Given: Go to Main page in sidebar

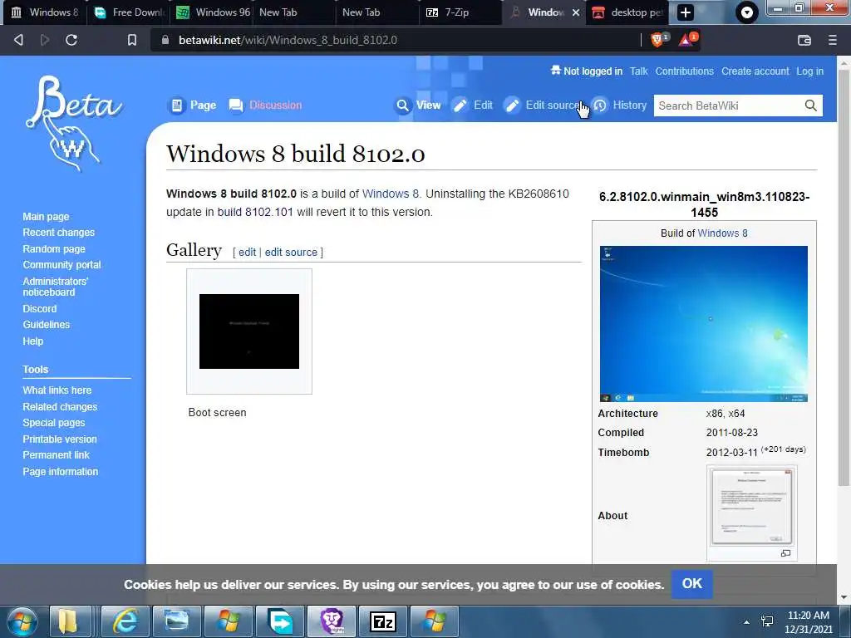Looking at the screenshot, I should point(47,217).
